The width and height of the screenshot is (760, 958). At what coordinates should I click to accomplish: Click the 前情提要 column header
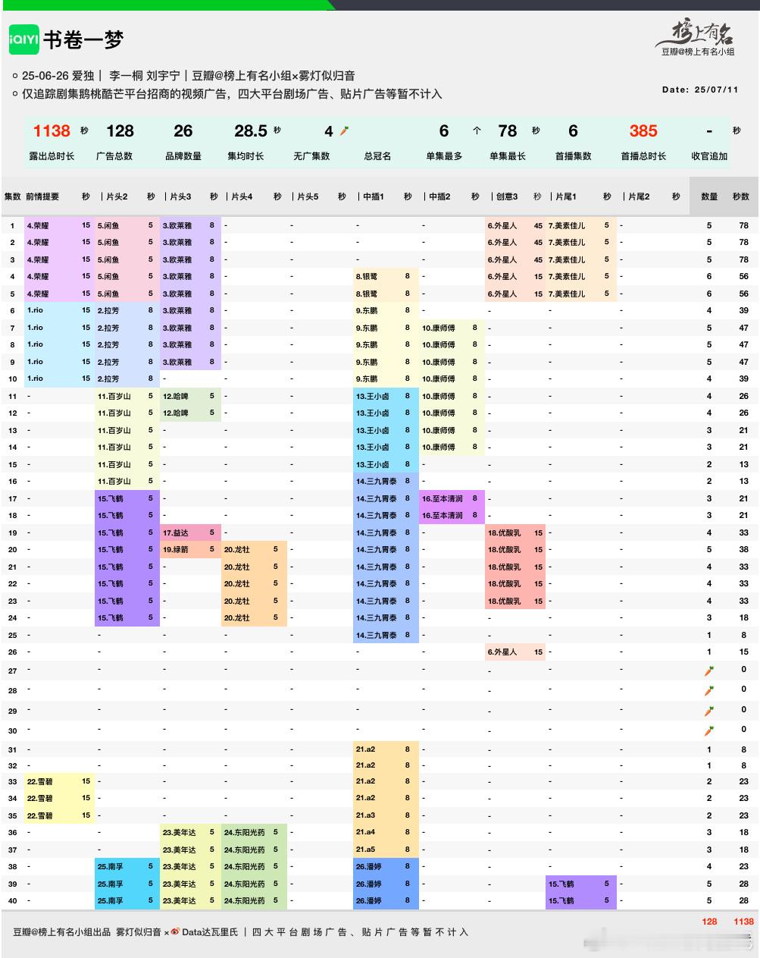(42, 196)
